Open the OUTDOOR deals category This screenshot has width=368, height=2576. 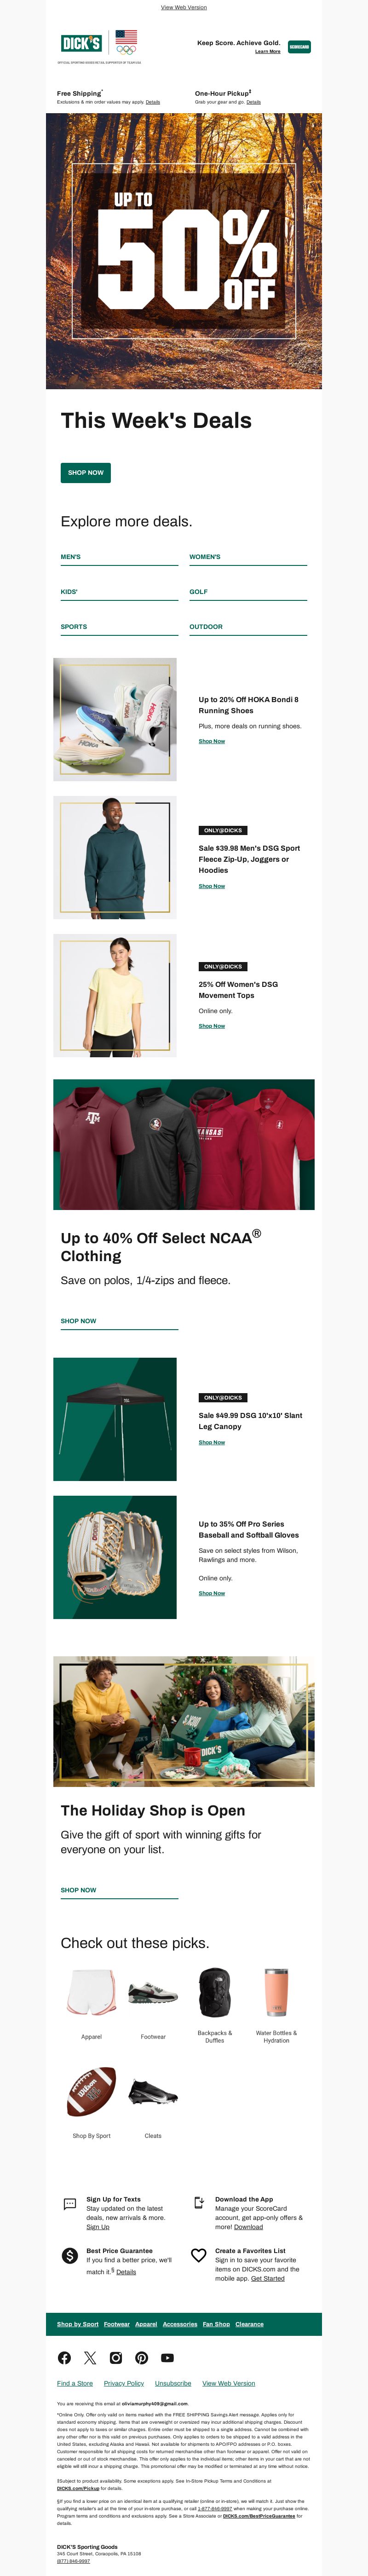(x=206, y=627)
